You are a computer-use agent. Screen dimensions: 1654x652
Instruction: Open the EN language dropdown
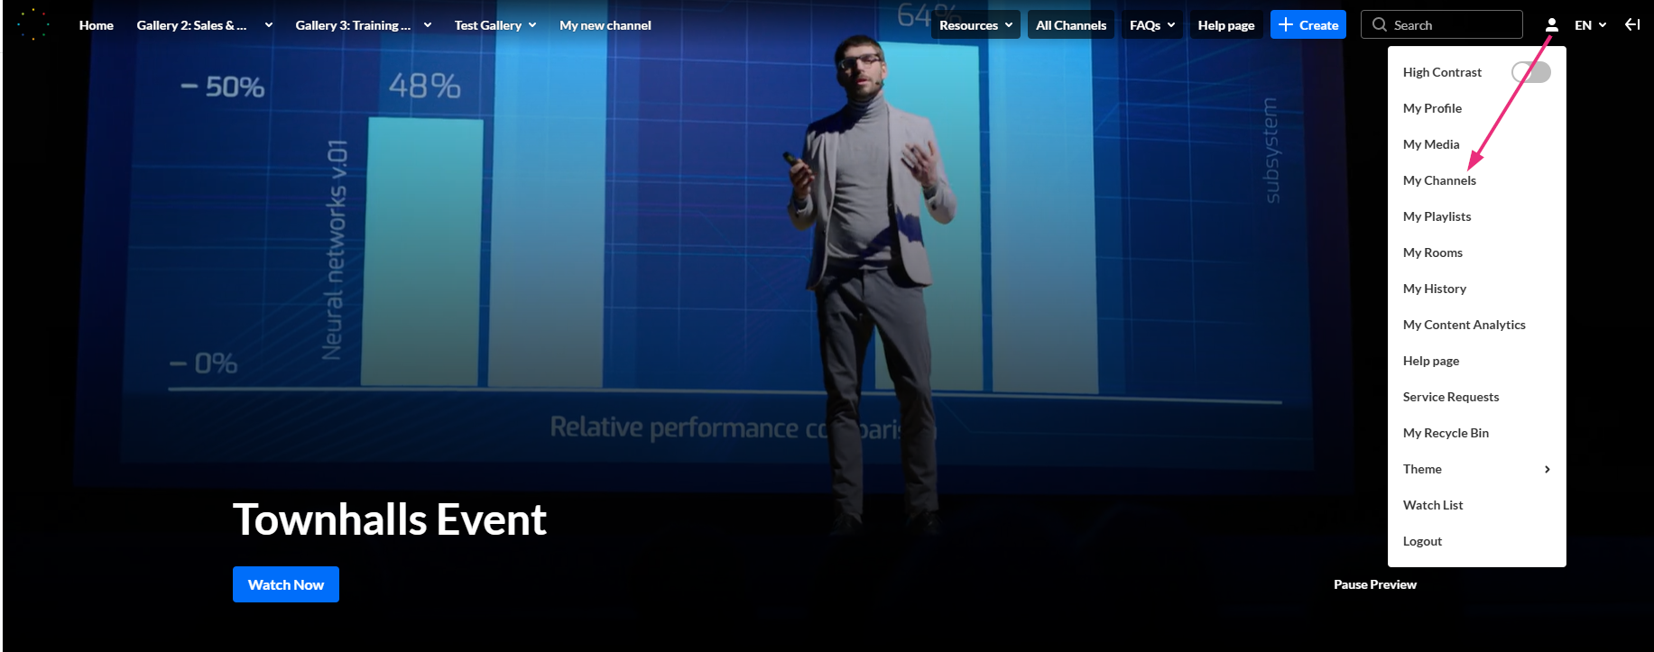pyautogui.click(x=1590, y=25)
